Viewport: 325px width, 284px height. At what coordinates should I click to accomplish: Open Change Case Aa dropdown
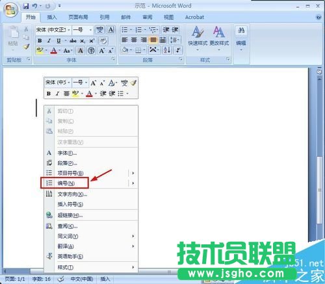click(x=68, y=51)
